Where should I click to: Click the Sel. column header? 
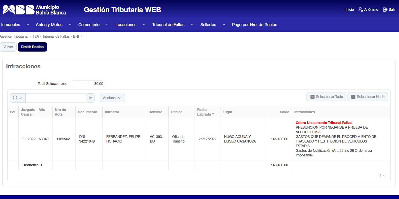(x=13, y=112)
